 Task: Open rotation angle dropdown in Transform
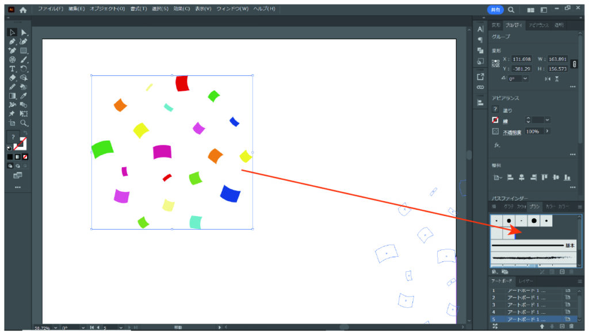(525, 78)
